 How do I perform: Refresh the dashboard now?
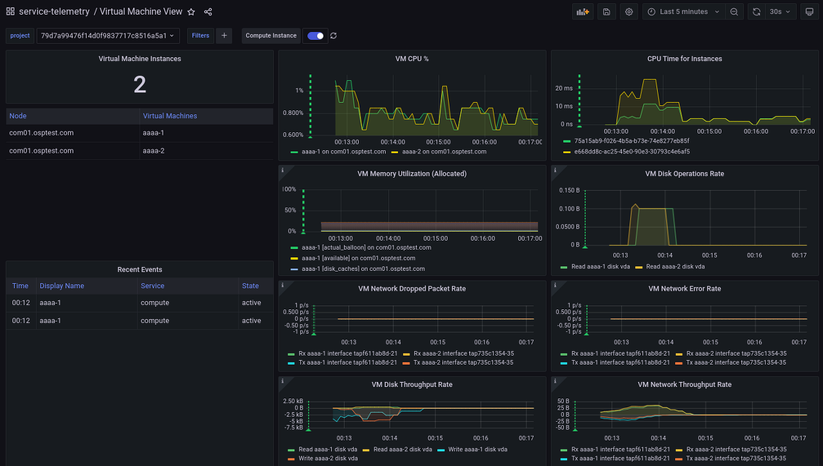(756, 12)
